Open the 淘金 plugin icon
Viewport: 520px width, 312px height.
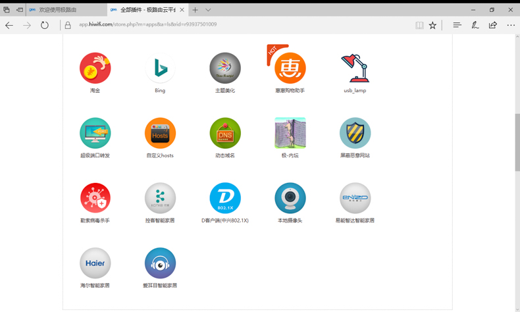point(95,68)
